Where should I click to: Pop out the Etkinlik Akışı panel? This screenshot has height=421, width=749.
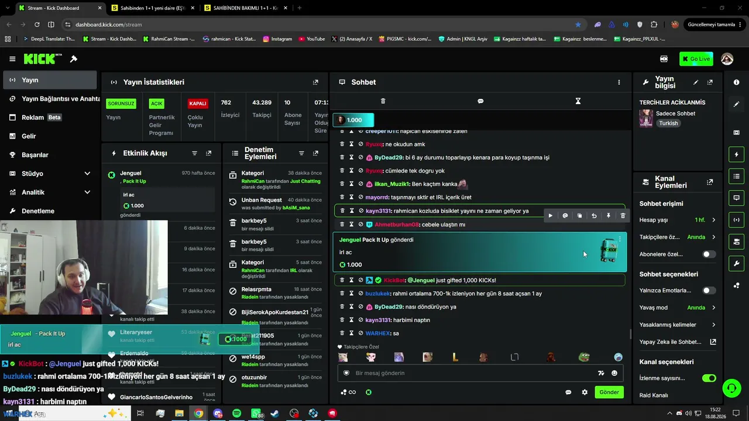point(208,153)
